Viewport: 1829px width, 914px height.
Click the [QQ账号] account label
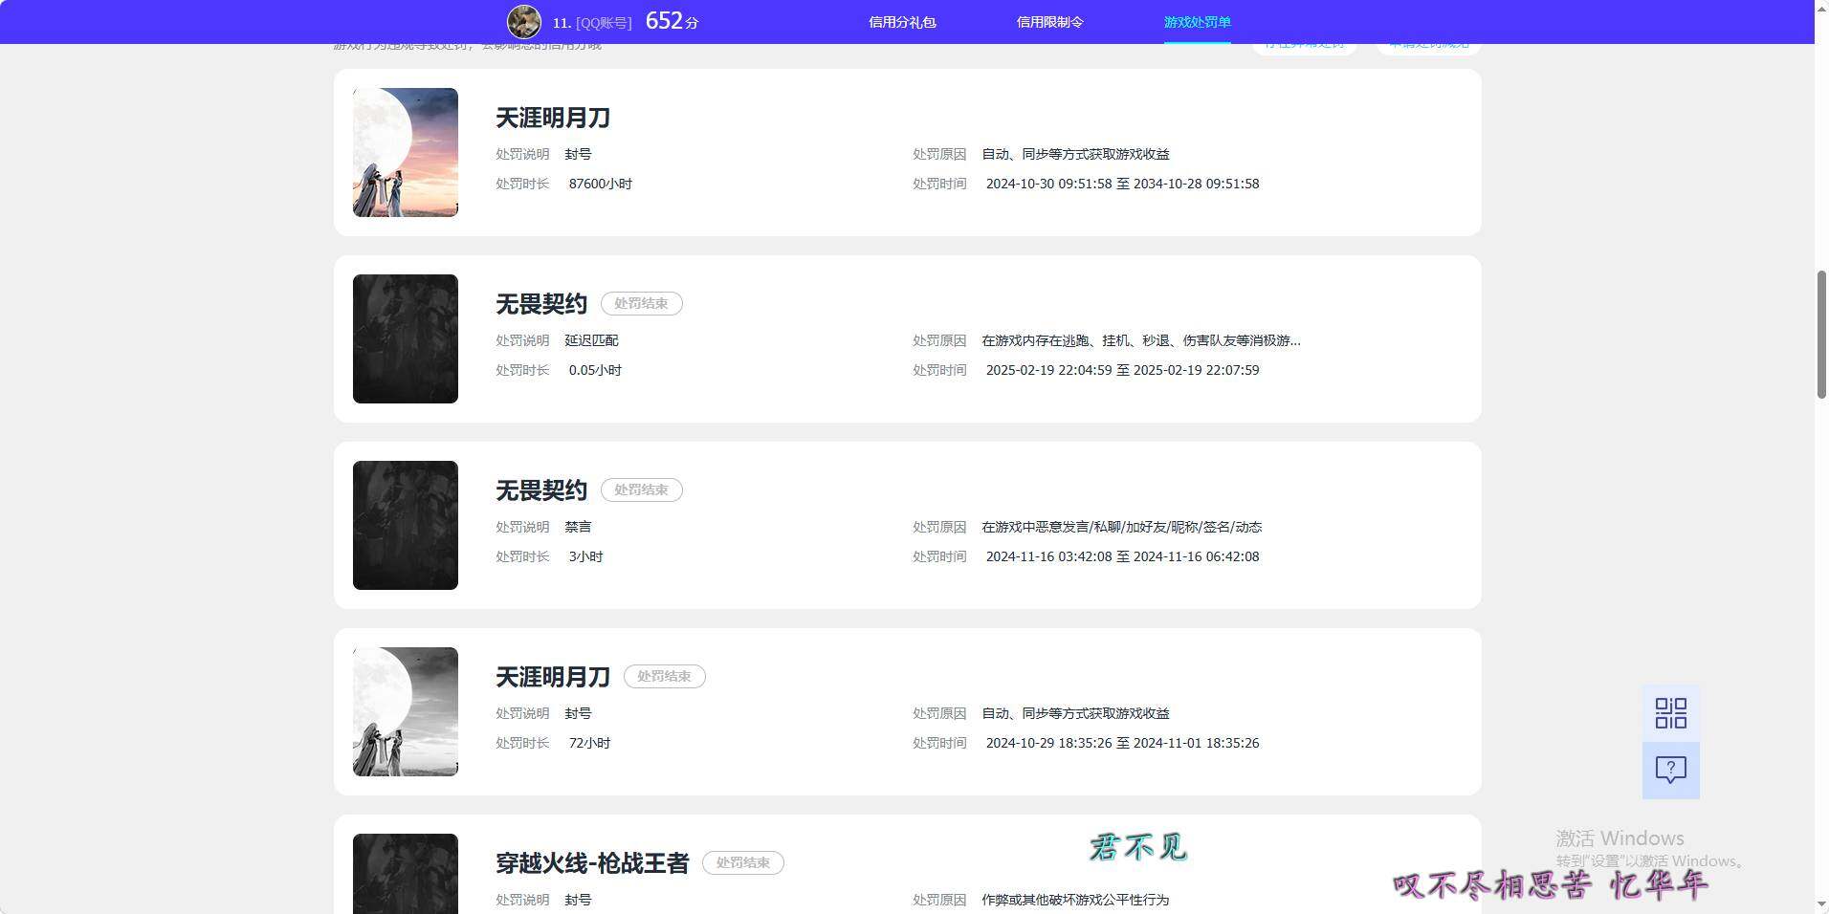click(604, 23)
